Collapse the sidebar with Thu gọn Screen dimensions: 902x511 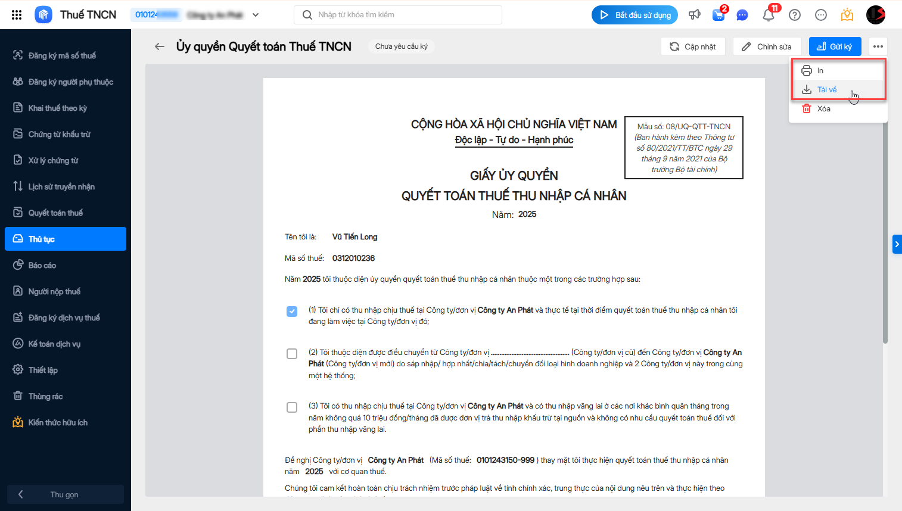[66, 494]
